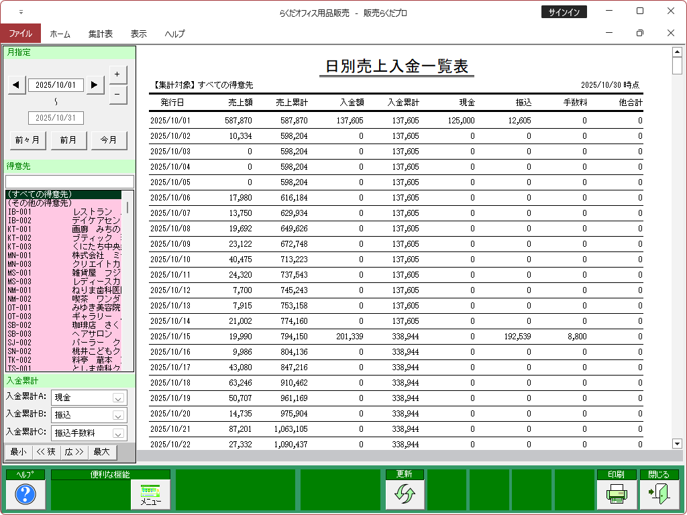This screenshot has height=515, width=687.
Task: Expand the 入金累計A dropdown
Action: 119,398
